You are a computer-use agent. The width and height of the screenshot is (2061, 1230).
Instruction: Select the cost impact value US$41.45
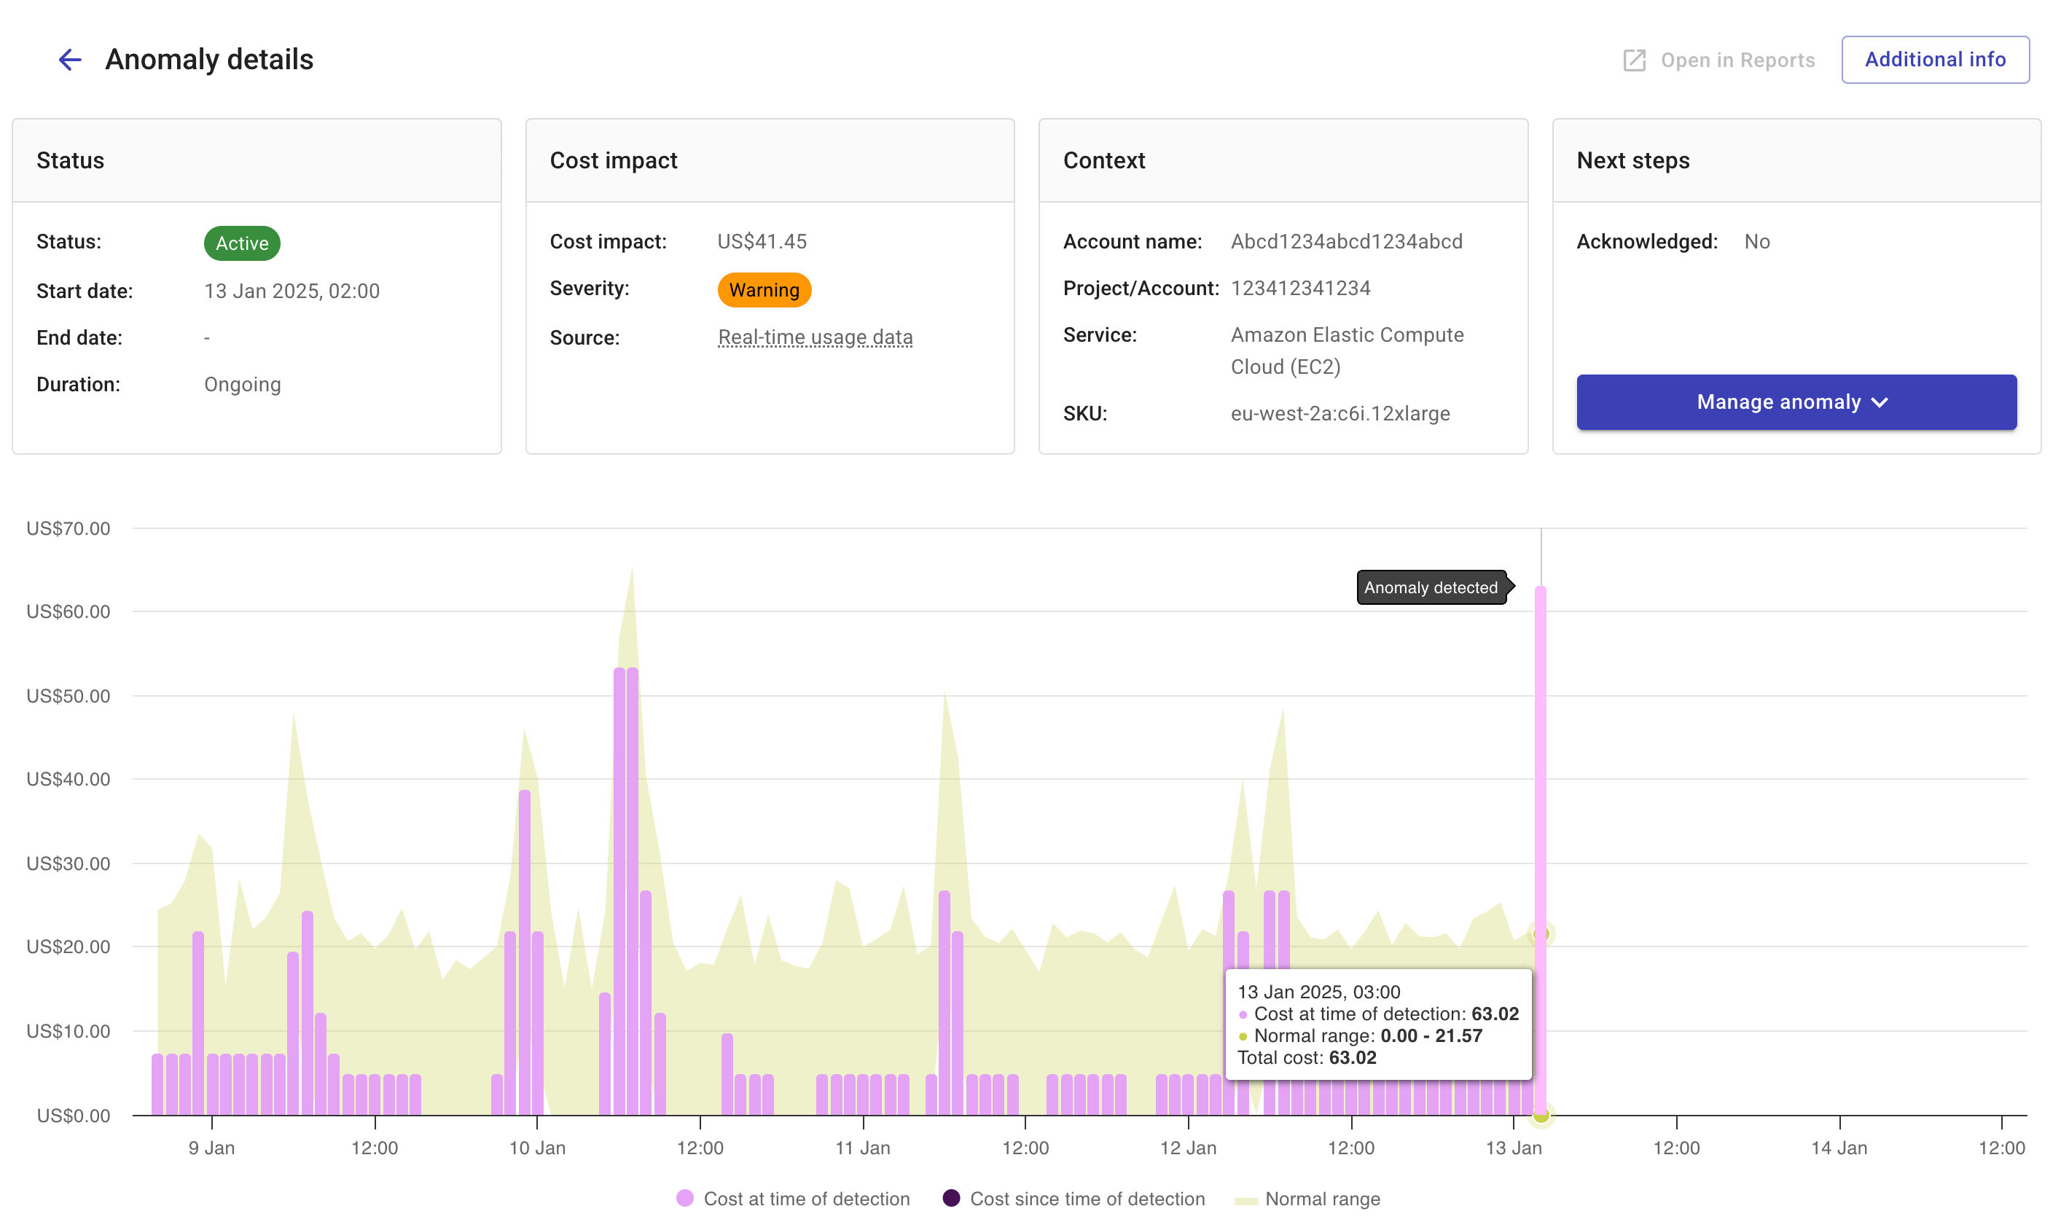(x=762, y=241)
